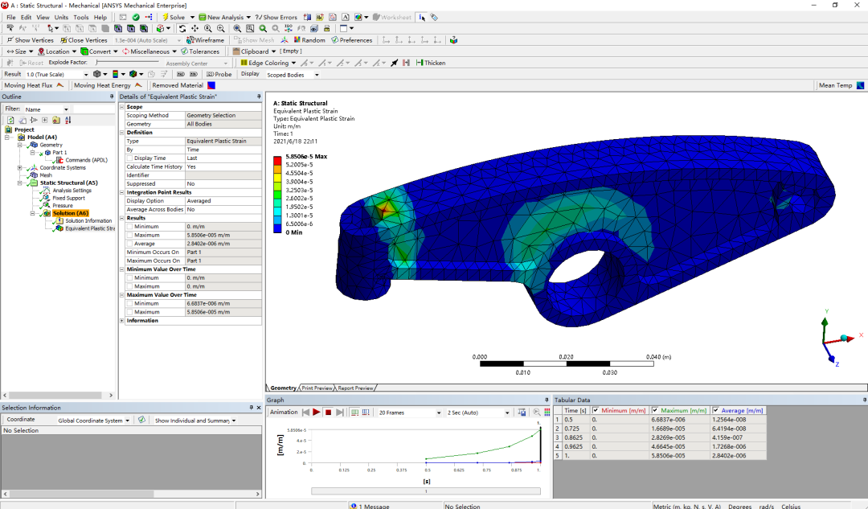Click the Mean Temp icon

(x=860, y=85)
